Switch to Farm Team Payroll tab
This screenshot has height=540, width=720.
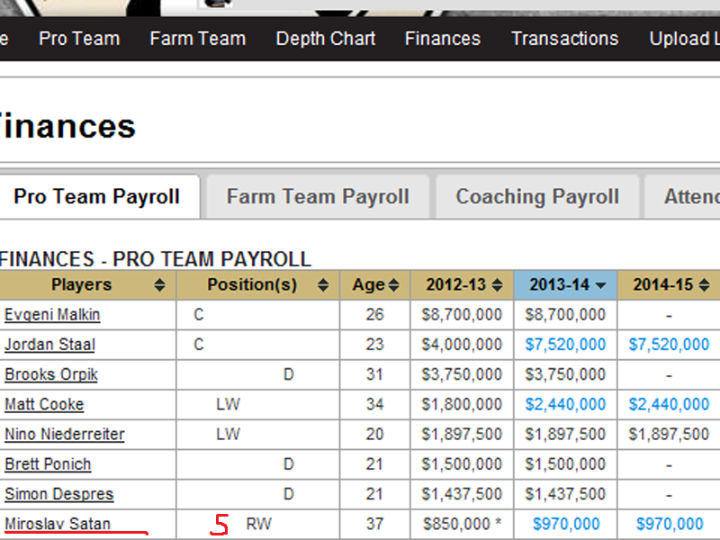(318, 197)
